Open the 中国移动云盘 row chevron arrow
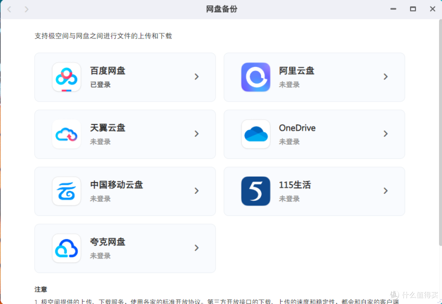442x304 pixels. (196, 191)
